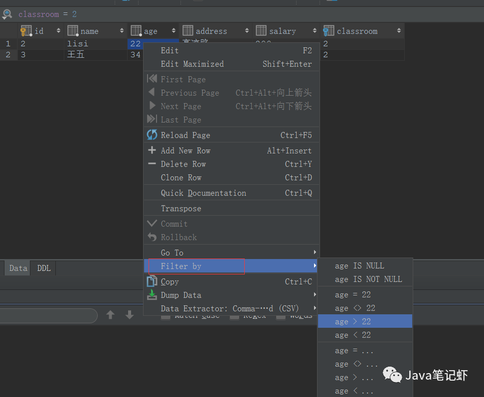Open Quick Documentation menu entry
Screen dimensions: 484x397
tap(231, 193)
